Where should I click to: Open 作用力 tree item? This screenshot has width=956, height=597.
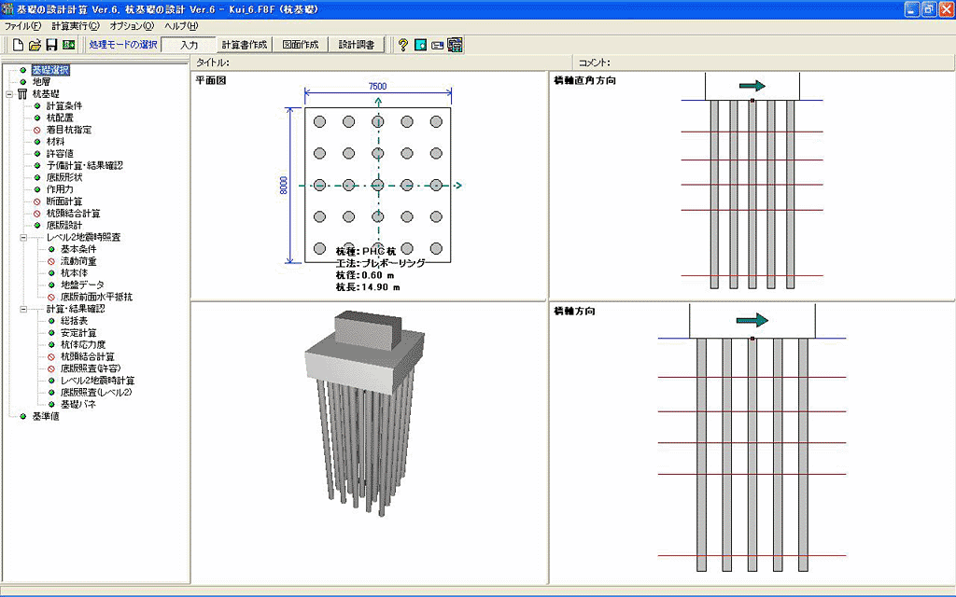60,189
